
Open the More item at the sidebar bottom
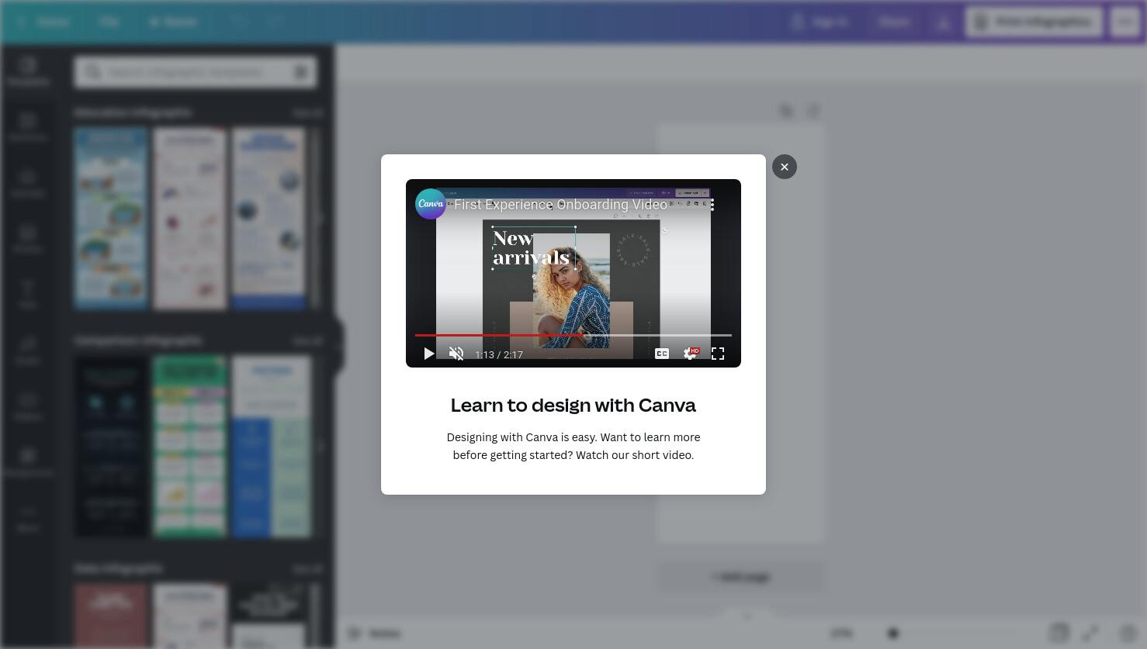coord(28,518)
